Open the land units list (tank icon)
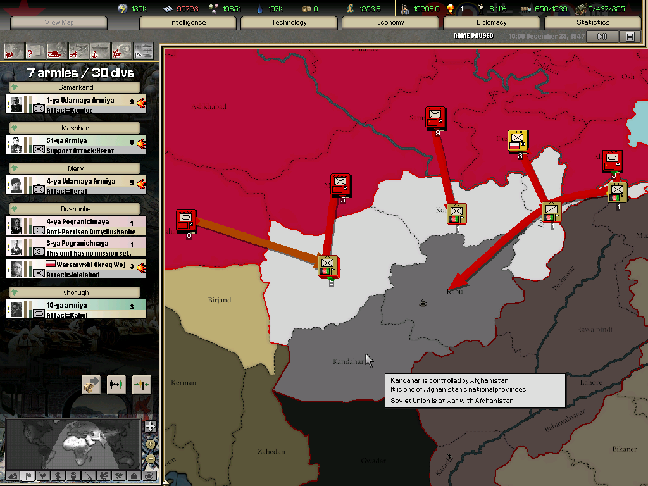The width and height of the screenshot is (648, 486). point(57,50)
